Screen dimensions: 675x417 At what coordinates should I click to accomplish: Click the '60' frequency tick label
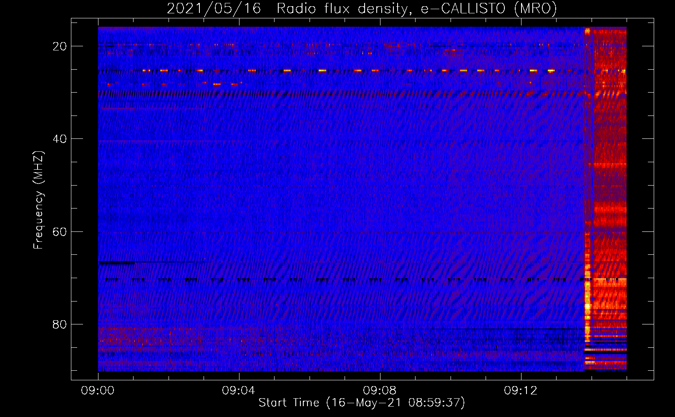pos(60,231)
